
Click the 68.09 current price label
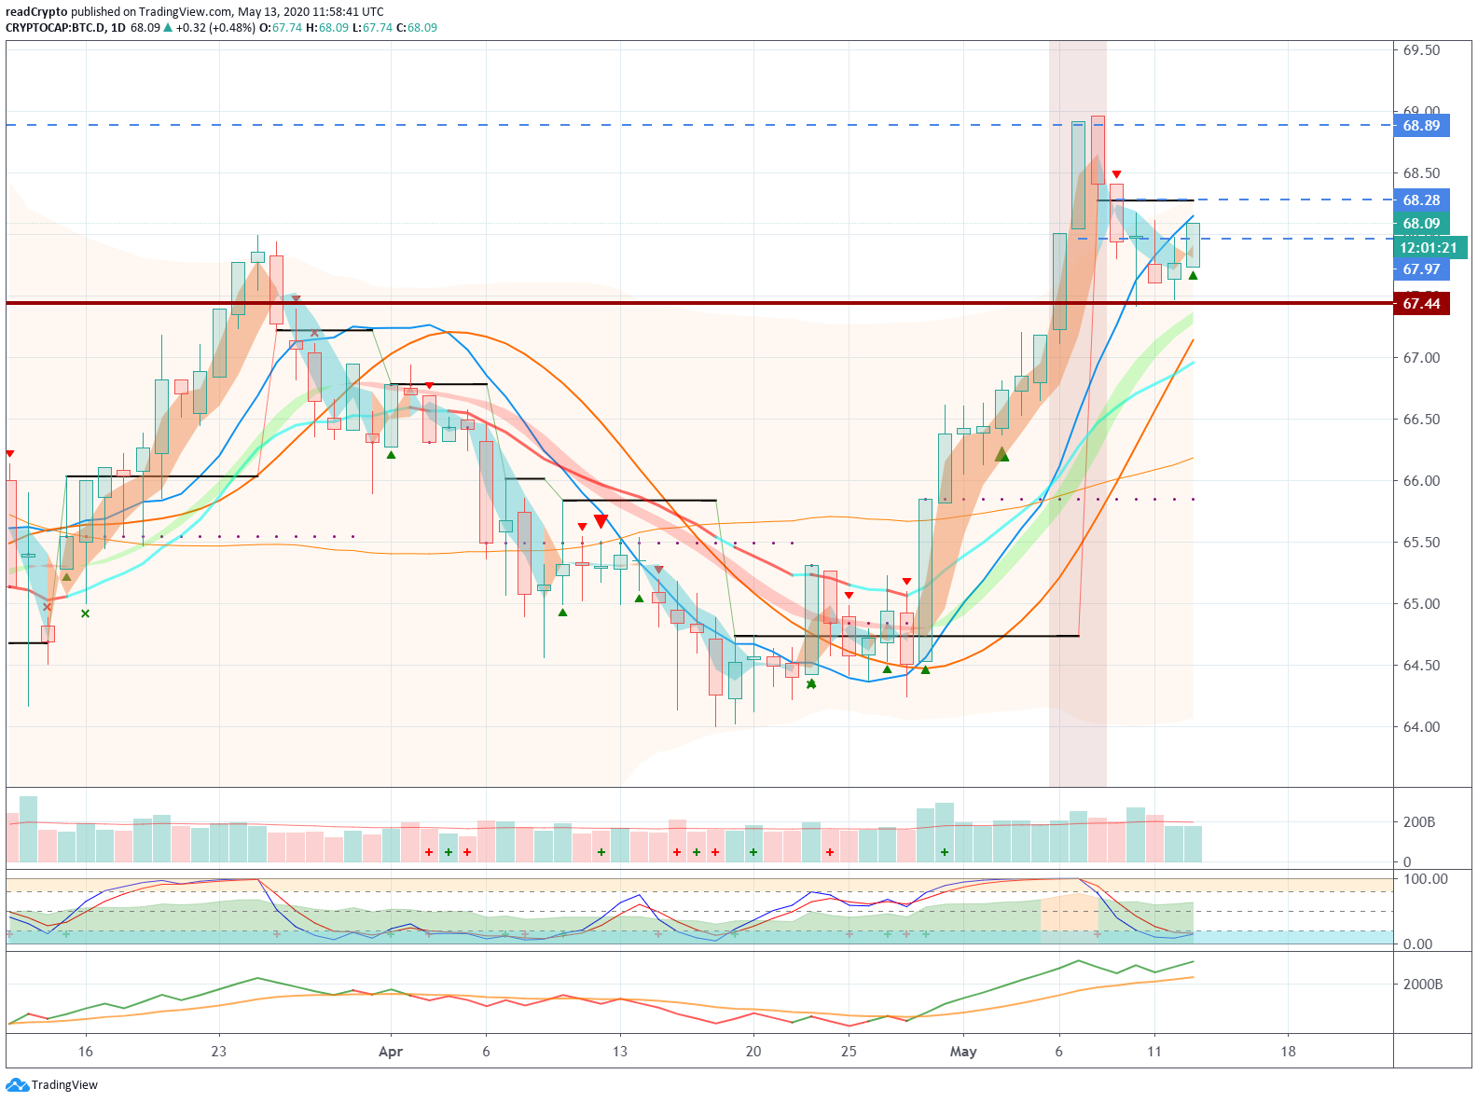(x=1421, y=224)
